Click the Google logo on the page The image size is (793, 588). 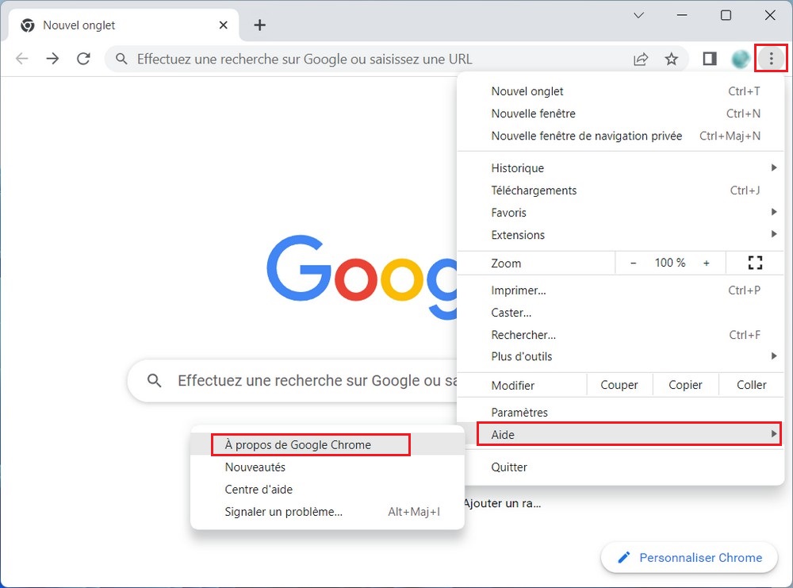(x=362, y=277)
